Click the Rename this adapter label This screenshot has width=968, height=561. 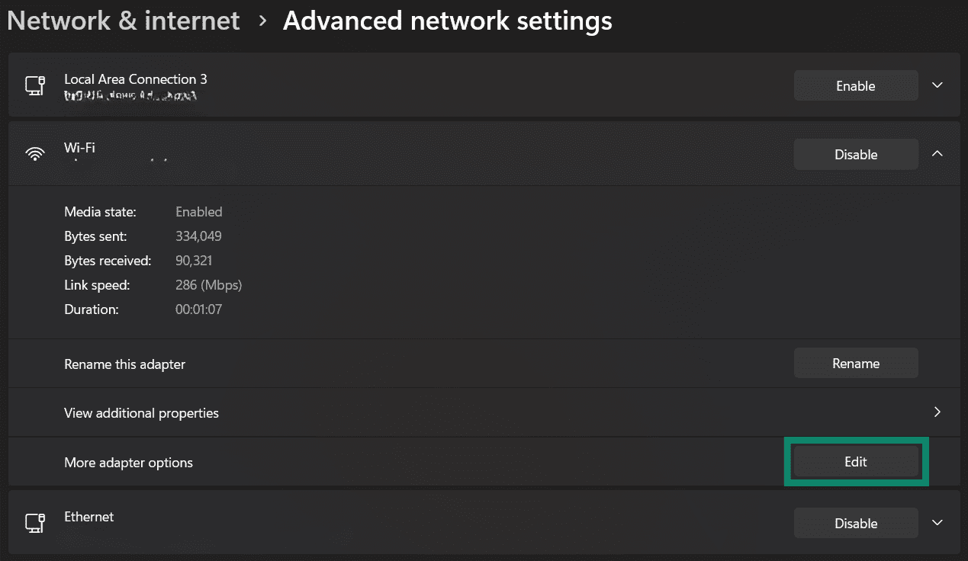coord(124,364)
